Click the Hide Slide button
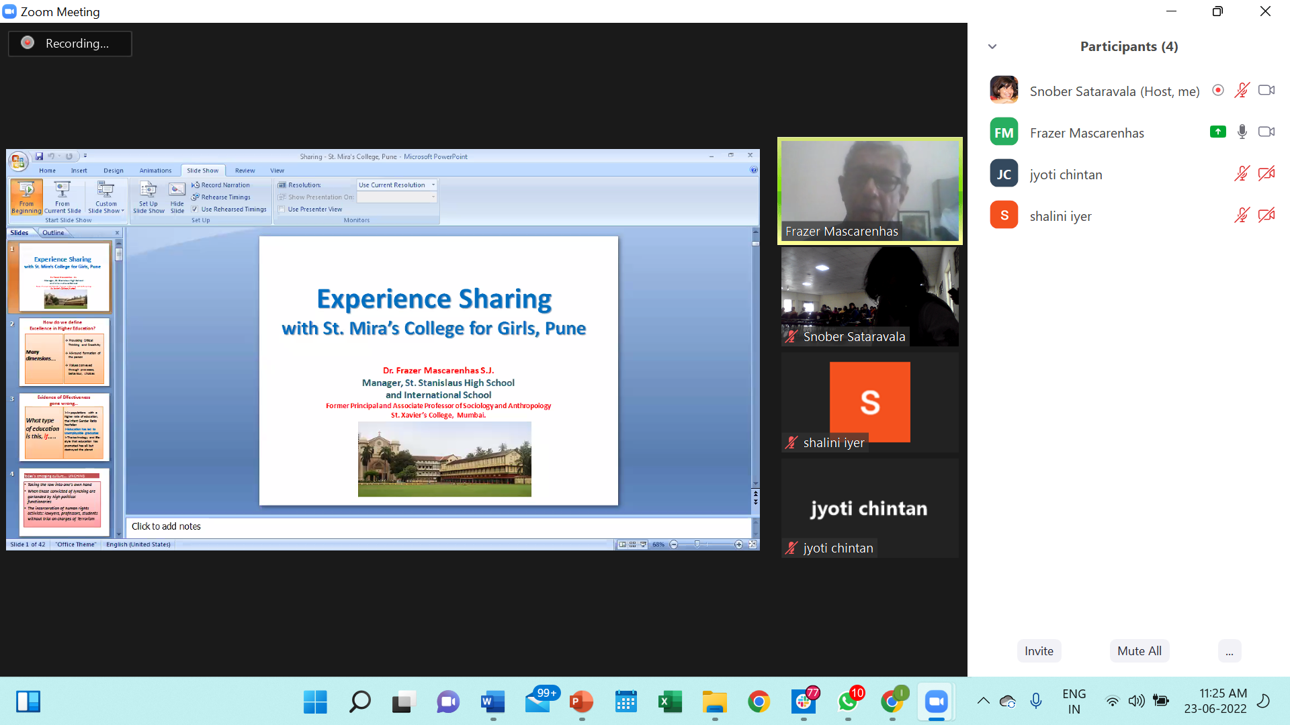This screenshot has width=1290, height=725. pos(177,197)
